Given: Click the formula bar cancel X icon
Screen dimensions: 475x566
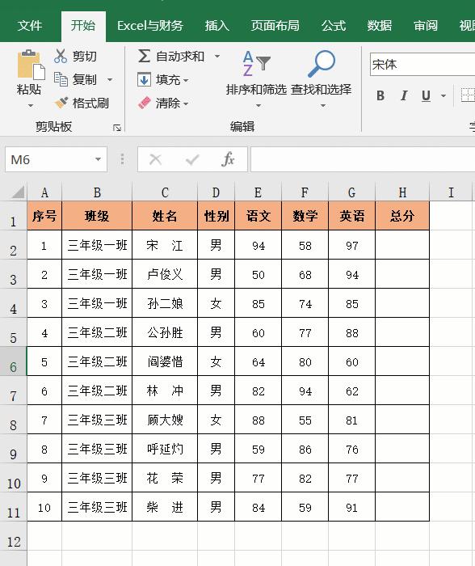Looking at the screenshot, I should 155,159.
